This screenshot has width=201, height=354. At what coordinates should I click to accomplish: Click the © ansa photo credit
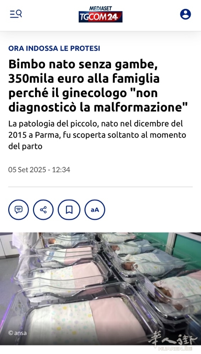point(17,333)
